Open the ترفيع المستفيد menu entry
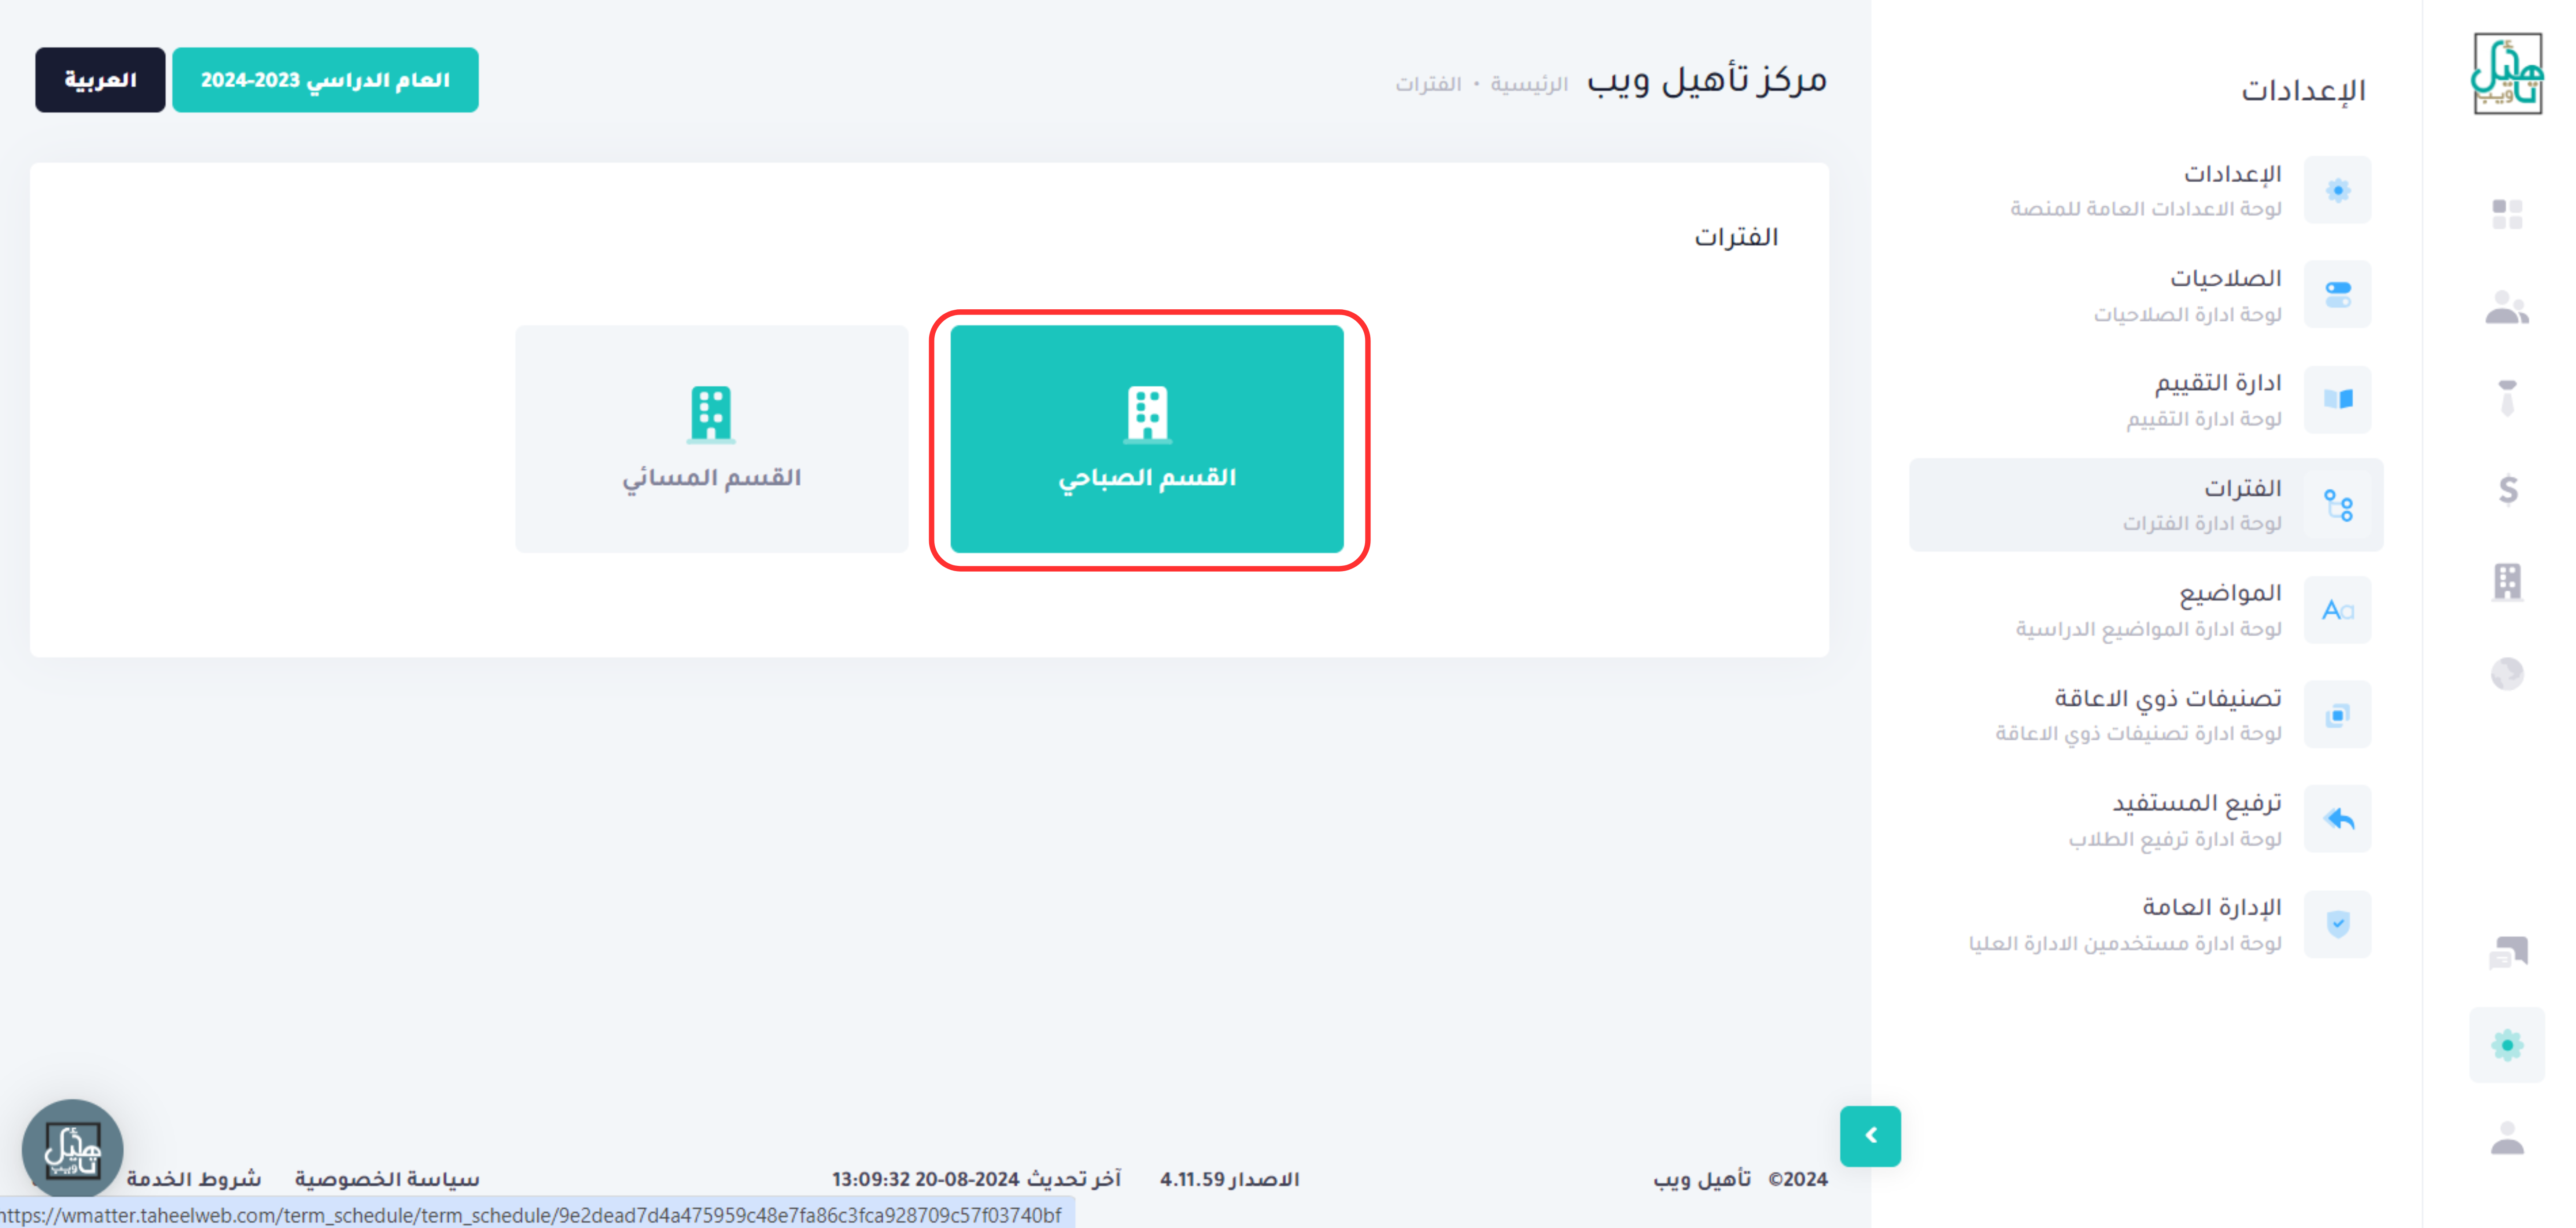 [x=2145, y=819]
